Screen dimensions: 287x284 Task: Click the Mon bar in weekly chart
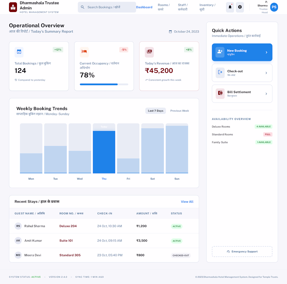click(31, 163)
